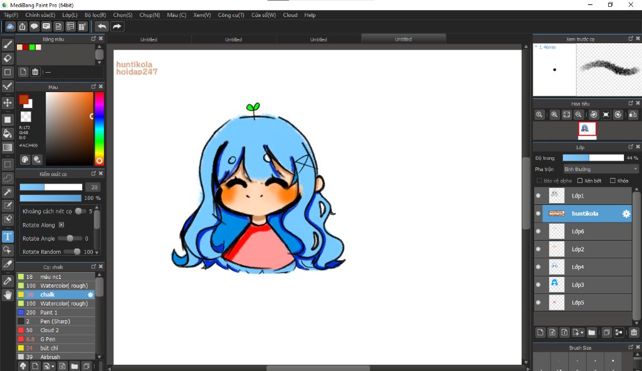
Task: Select the Brush tool in left toolbar
Action: point(8,44)
